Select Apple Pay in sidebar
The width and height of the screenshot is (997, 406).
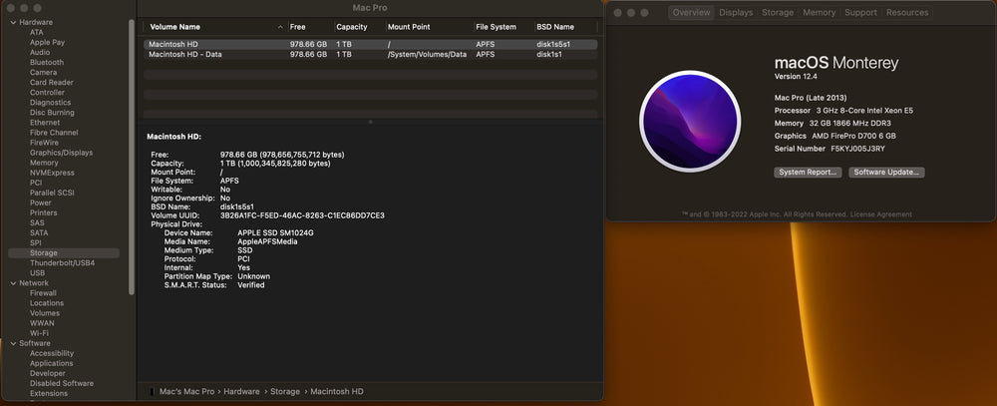[47, 43]
